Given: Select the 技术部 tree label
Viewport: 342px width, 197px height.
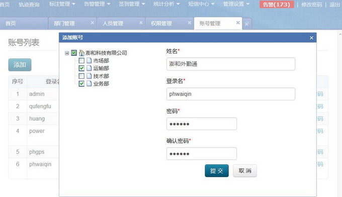Looking at the screenshot, I should click(101, 76).
